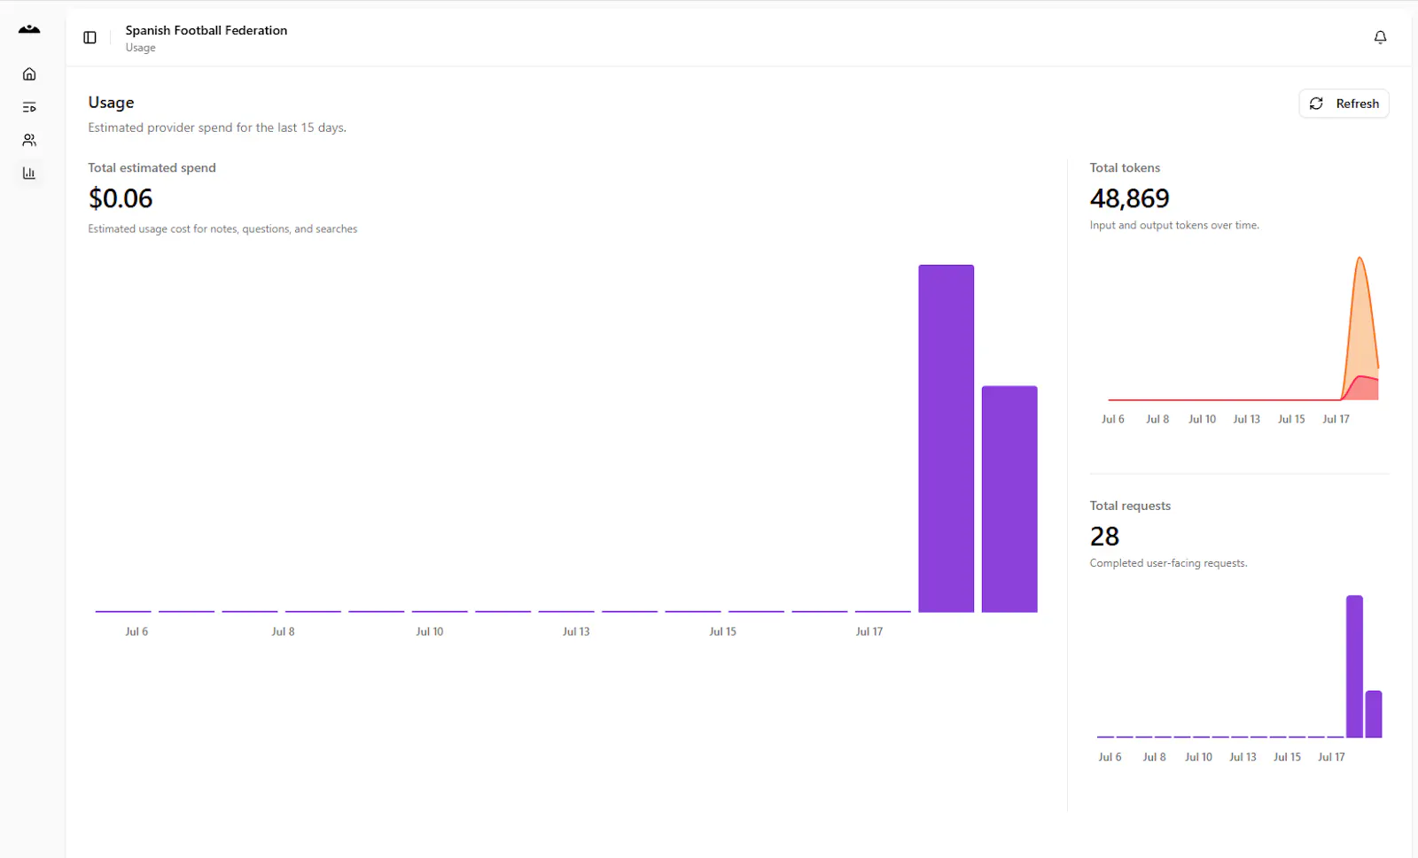The width and height of the screenshot is (1418, 858).
Task: Click the Jul 10 label on spend chart
Action: pos(430,631)
